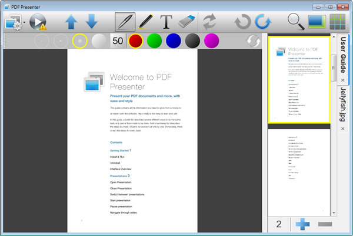This screenshot has width=353, height=236.
Task: Click the thumbnail scrollbar down arrow
Action: 334,213
